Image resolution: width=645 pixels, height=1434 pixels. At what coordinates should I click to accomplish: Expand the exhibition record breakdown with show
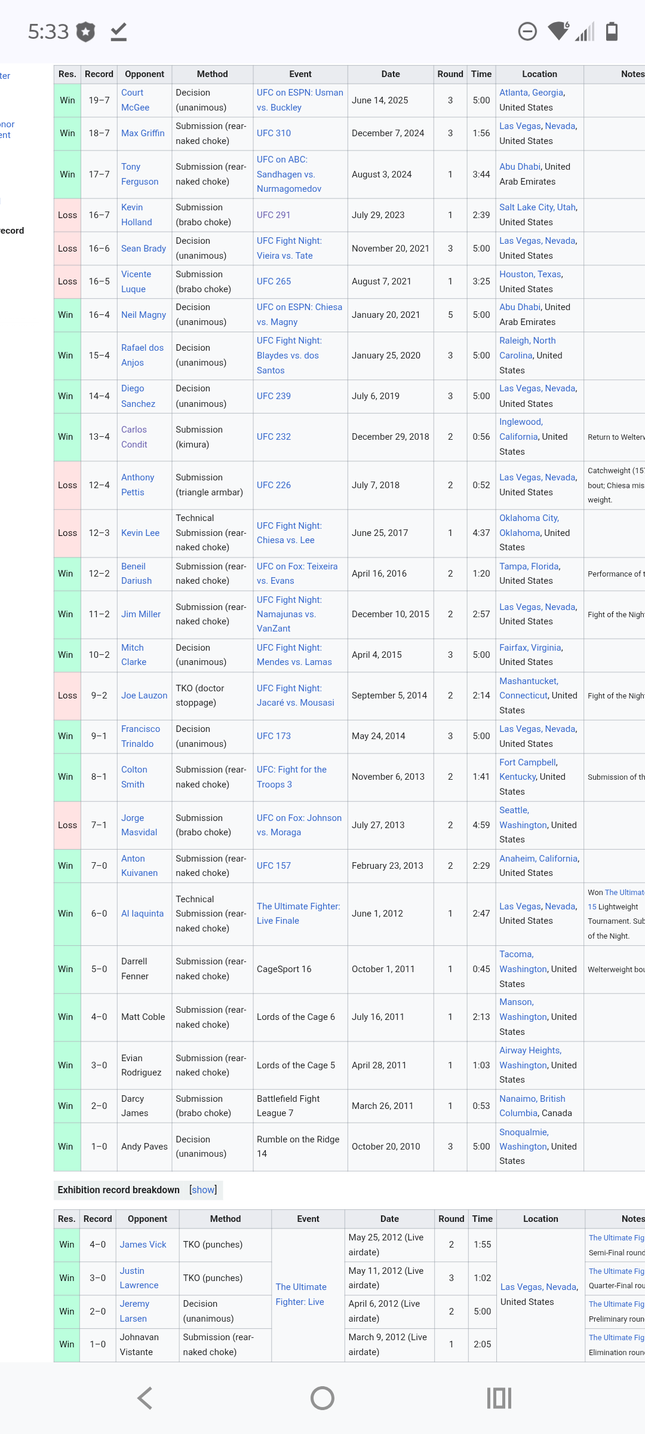(x=203, y=1190)
